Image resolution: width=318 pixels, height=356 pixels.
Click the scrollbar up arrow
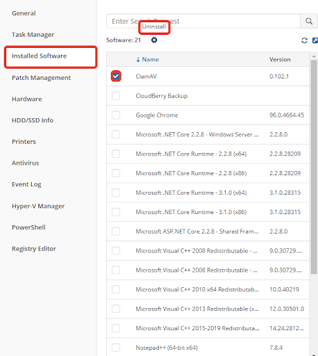point(314,56)
